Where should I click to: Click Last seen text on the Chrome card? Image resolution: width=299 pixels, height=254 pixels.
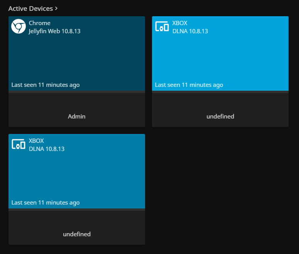(x=46, y=85)
